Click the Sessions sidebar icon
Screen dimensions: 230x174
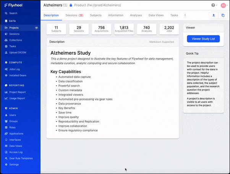click(x=6, y=34)
